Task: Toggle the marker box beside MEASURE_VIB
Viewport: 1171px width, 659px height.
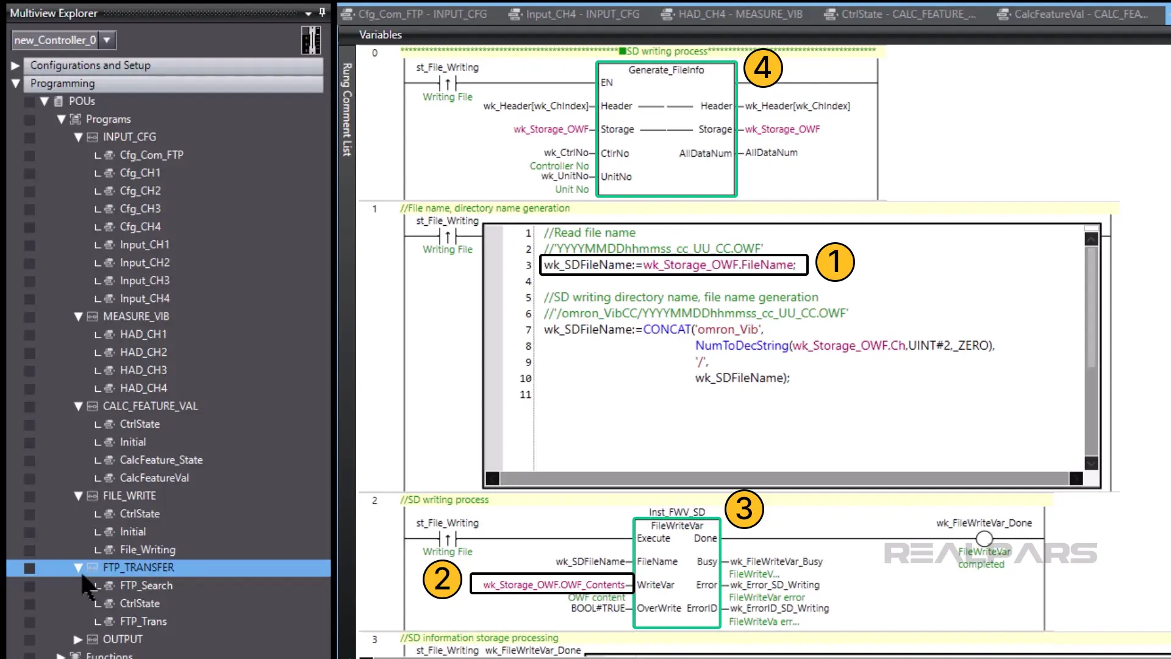Action: [x=29, y=317]
